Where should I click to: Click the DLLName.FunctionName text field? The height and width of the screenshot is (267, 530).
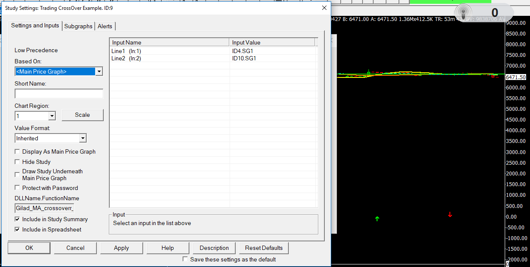[x=45, y=208]
